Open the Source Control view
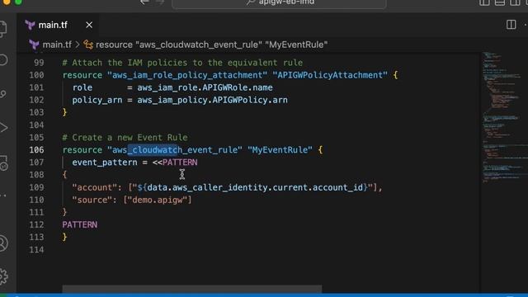Viewport: 528px width, 297px height. click(x=3, y=94)
